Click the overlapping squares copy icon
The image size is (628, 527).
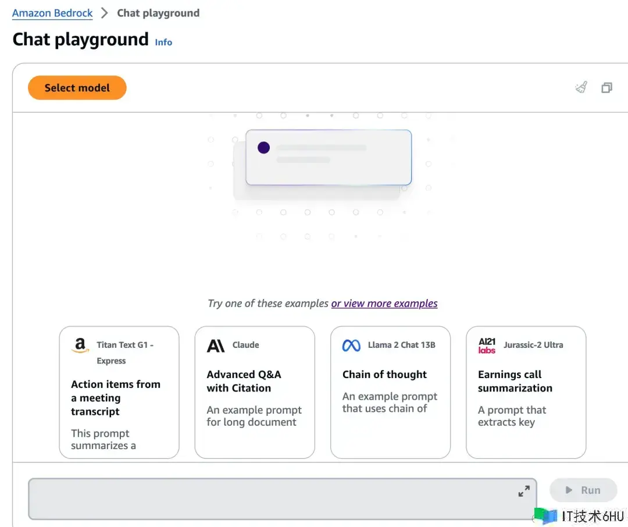pos(606,88)
